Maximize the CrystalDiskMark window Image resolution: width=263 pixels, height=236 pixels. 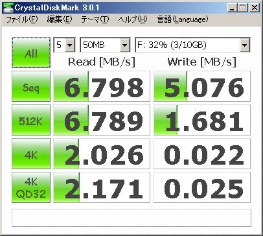[242, 8]
